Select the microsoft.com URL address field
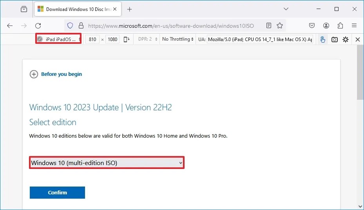 (x=171, y=26)
